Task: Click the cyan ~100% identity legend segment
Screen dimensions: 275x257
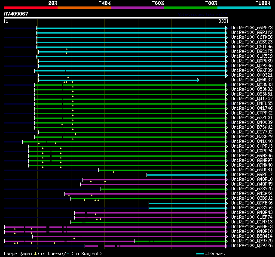Action: [244, 8]
